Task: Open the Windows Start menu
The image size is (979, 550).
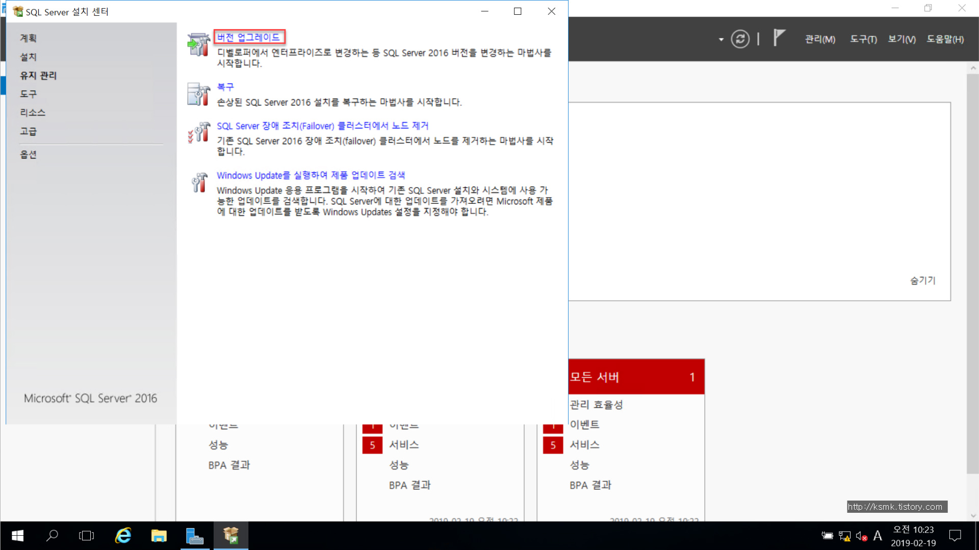Action: click(x=17, y=536)
